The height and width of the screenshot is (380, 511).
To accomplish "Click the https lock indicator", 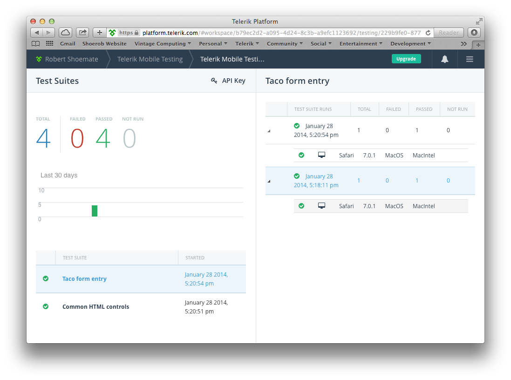I will pos(129,33).
